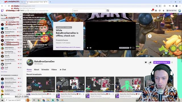Open Chrome from the taskbar
This screenshot has width=182, height=102.
[44, 100]
